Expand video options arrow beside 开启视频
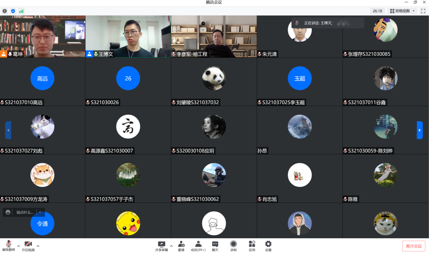The width and height of the screenshot is (429, 253). (x=38, y=246)
